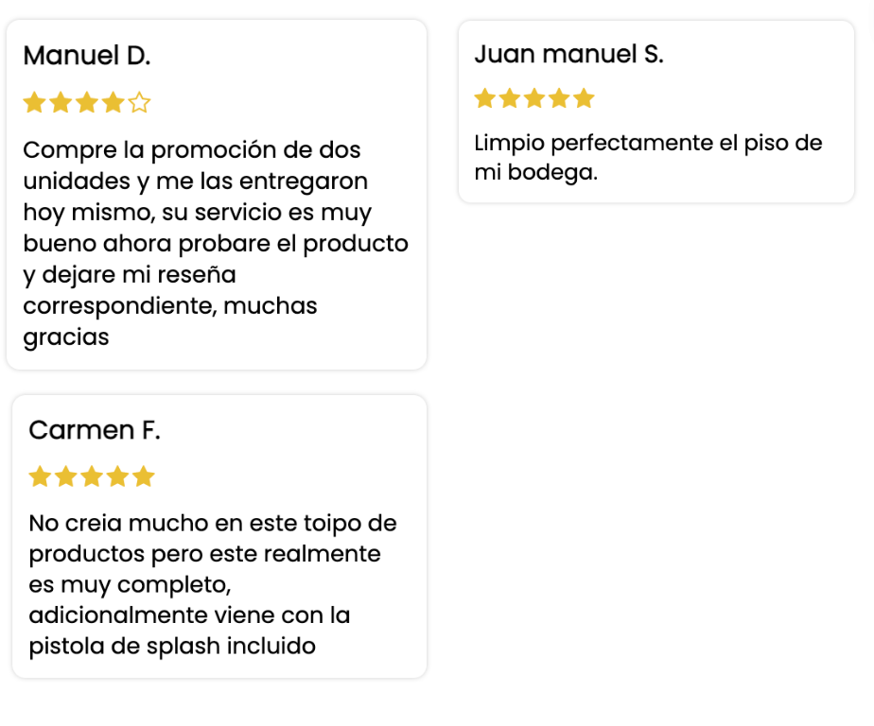Click the fifth star in Juan manuel S.'s rating

tap(584, 98)
